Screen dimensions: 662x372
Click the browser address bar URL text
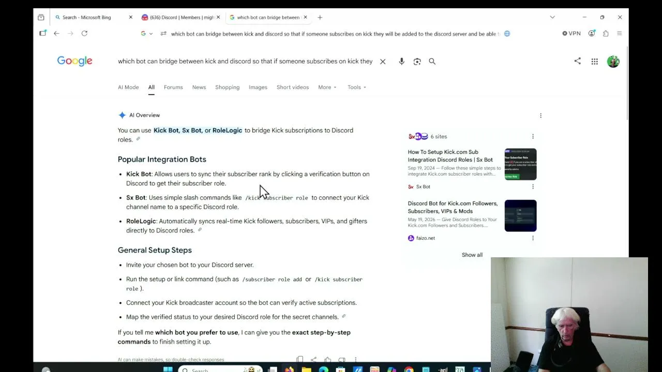pos(335,34)
